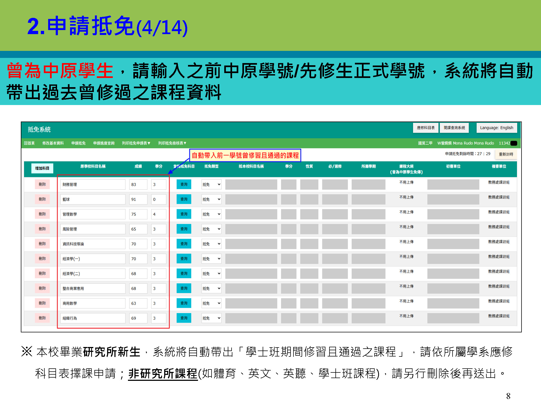
Task: Click the 增加科目 add subject button
Action: (42, 168)
